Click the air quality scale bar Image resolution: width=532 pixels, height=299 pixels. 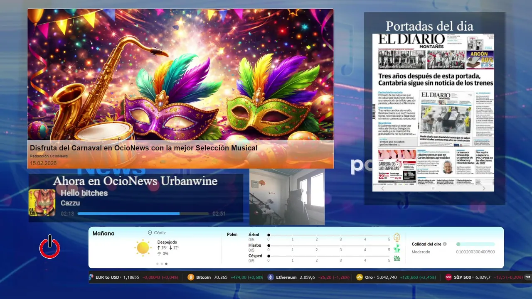pyautogui.click(x=475, y=244)
